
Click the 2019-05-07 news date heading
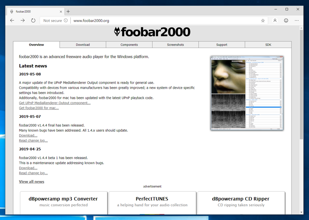(30, 116)
